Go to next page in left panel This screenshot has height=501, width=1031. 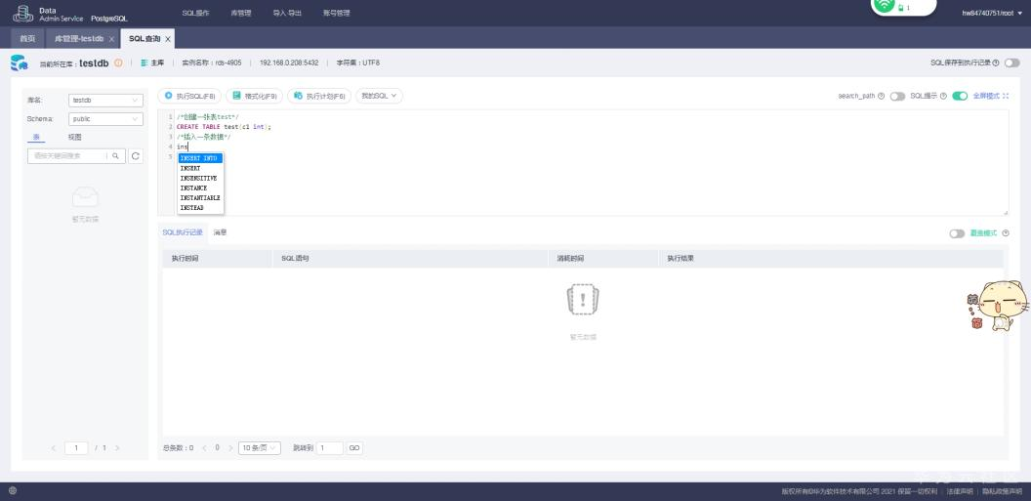coord(117,448)
